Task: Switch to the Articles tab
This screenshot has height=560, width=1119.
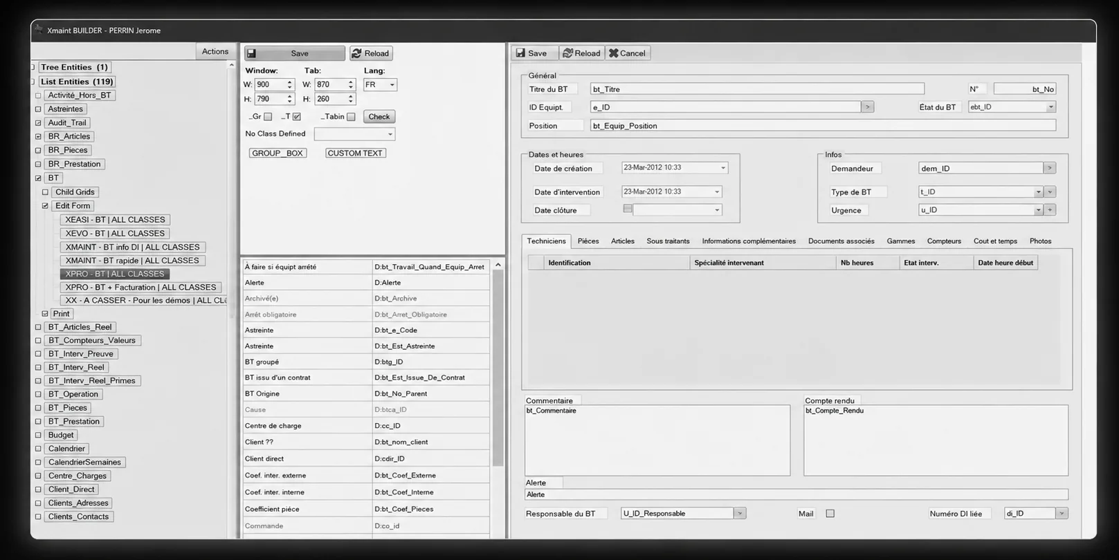Action: point(623,241)
